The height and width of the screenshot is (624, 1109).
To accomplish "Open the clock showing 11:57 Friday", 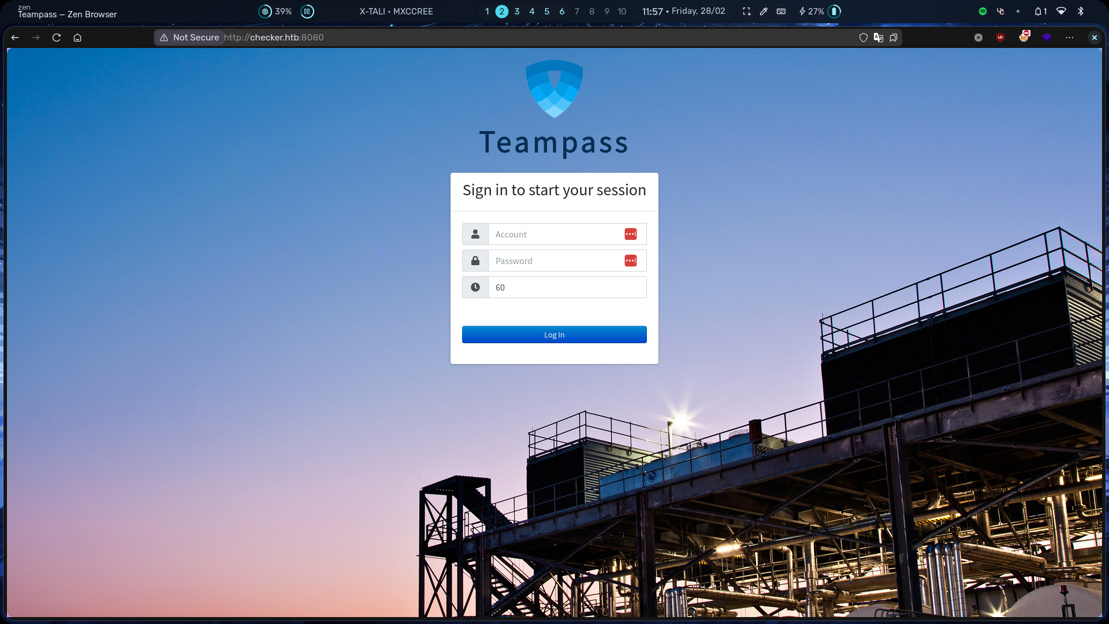I will coord(684,12).
